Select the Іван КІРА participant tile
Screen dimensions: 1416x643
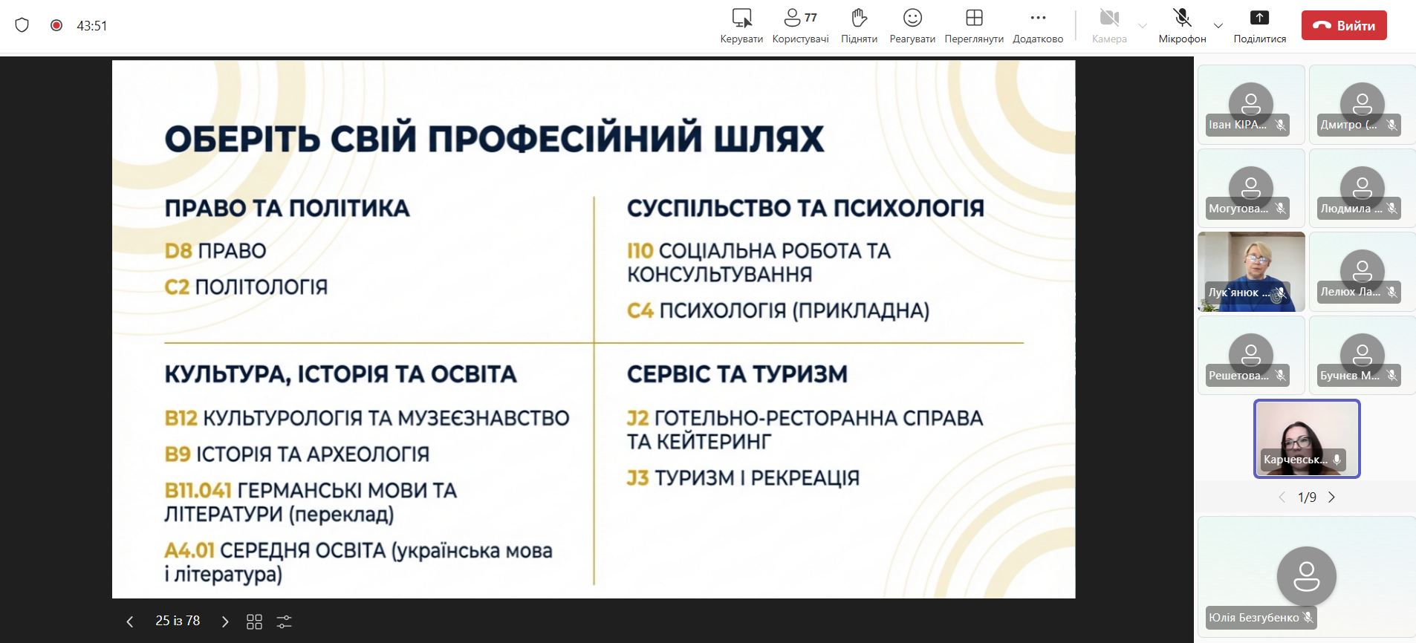(1251, 105)
